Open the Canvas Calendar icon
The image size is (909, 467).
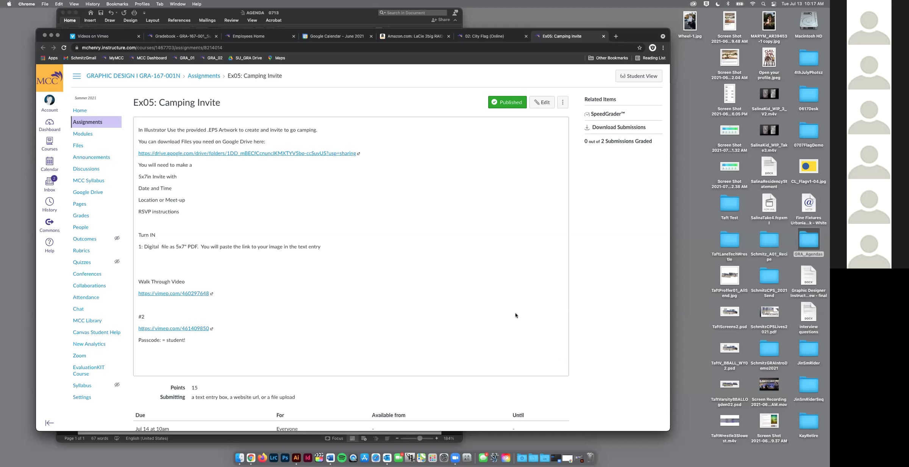point(49,161)
